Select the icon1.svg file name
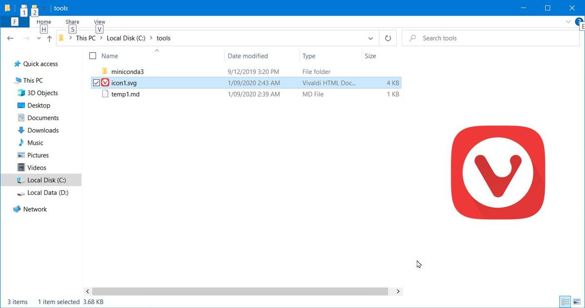Screen dimensions: 585x308 pyautogui.click(x=124, y=83)
